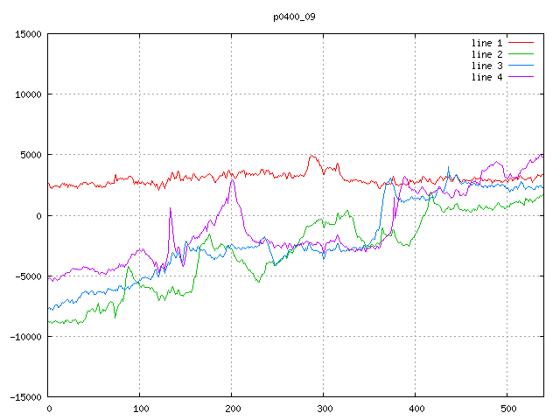
Task: Click the y-axis label 5000
Action: tap(31, 155)
